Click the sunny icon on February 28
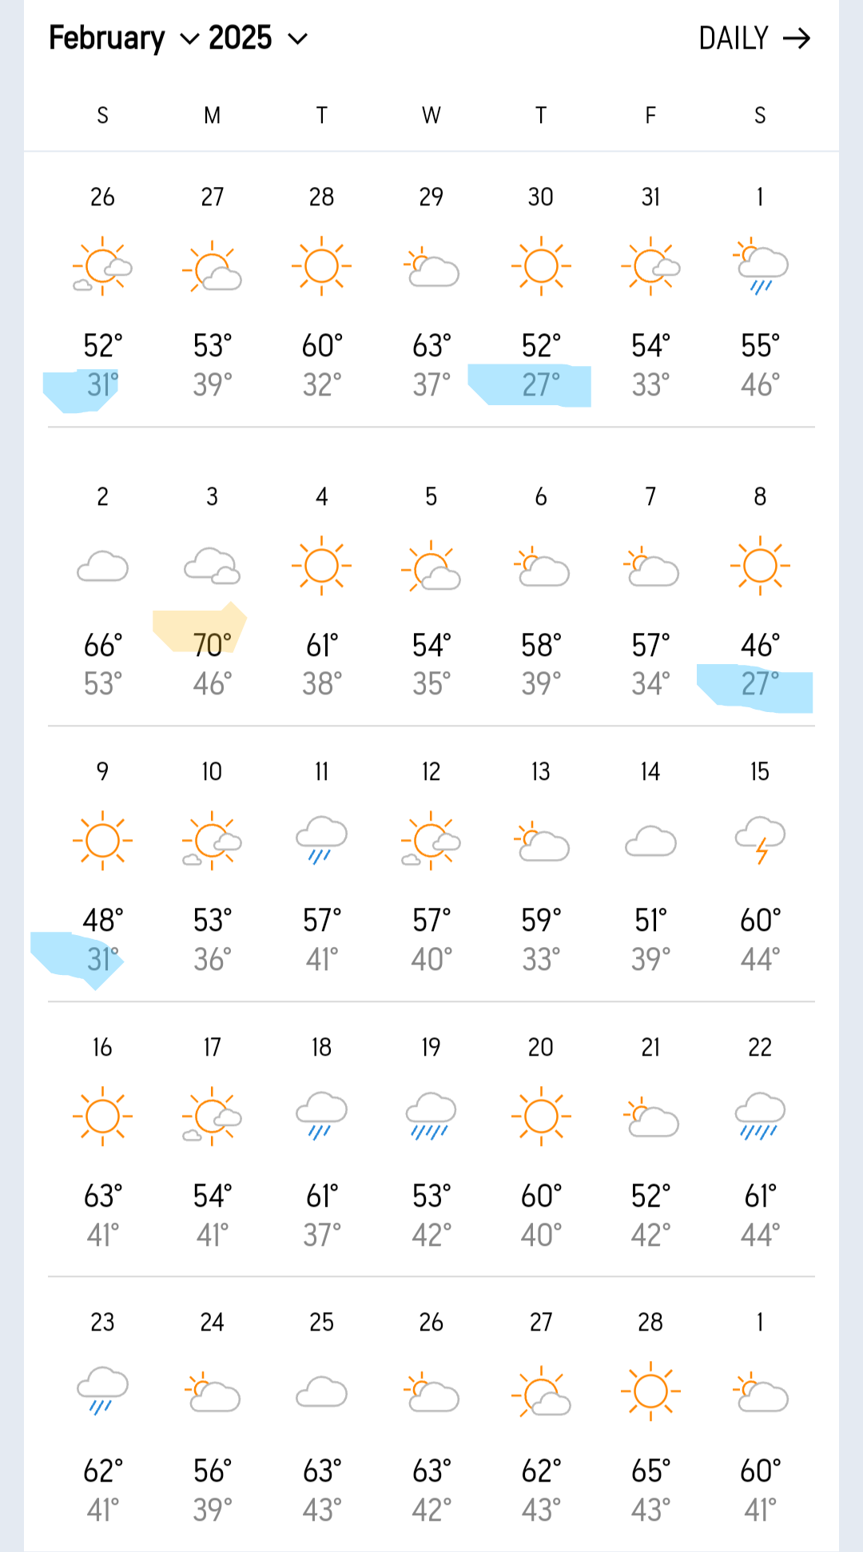The height and width of the screenshot is (1552, 863). 650,1391
